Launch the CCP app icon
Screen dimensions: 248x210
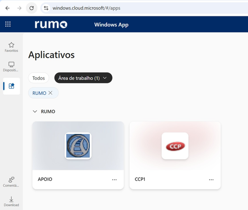175,146
